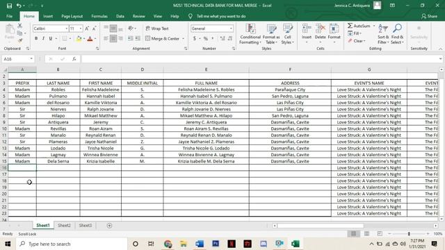Add a new sheet with the plus button

point(109,226)
